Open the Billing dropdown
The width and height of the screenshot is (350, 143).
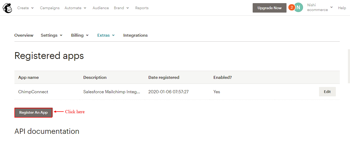[80, 35]
